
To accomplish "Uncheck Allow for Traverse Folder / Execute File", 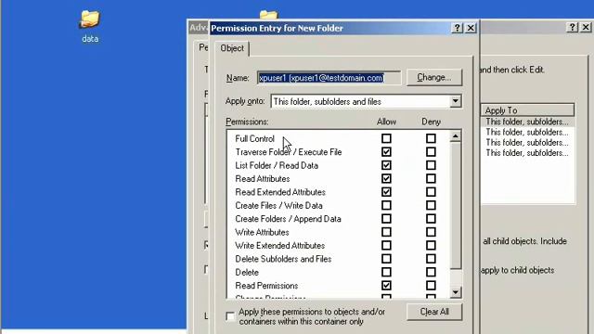I will click(x=386, y=152).
